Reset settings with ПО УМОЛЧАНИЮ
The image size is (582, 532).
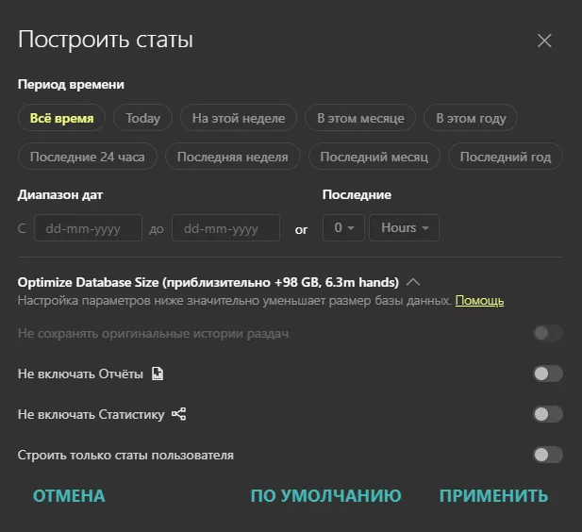(325, 496)
